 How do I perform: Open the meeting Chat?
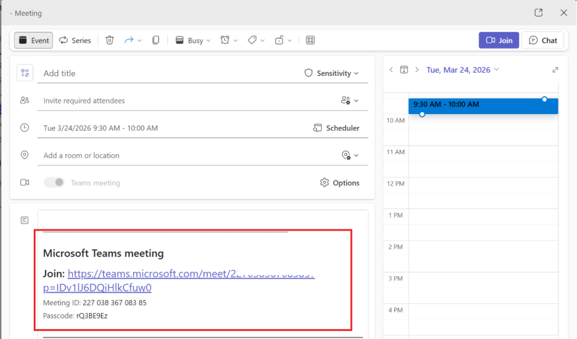pyautogui.click(x=542, y=40)
